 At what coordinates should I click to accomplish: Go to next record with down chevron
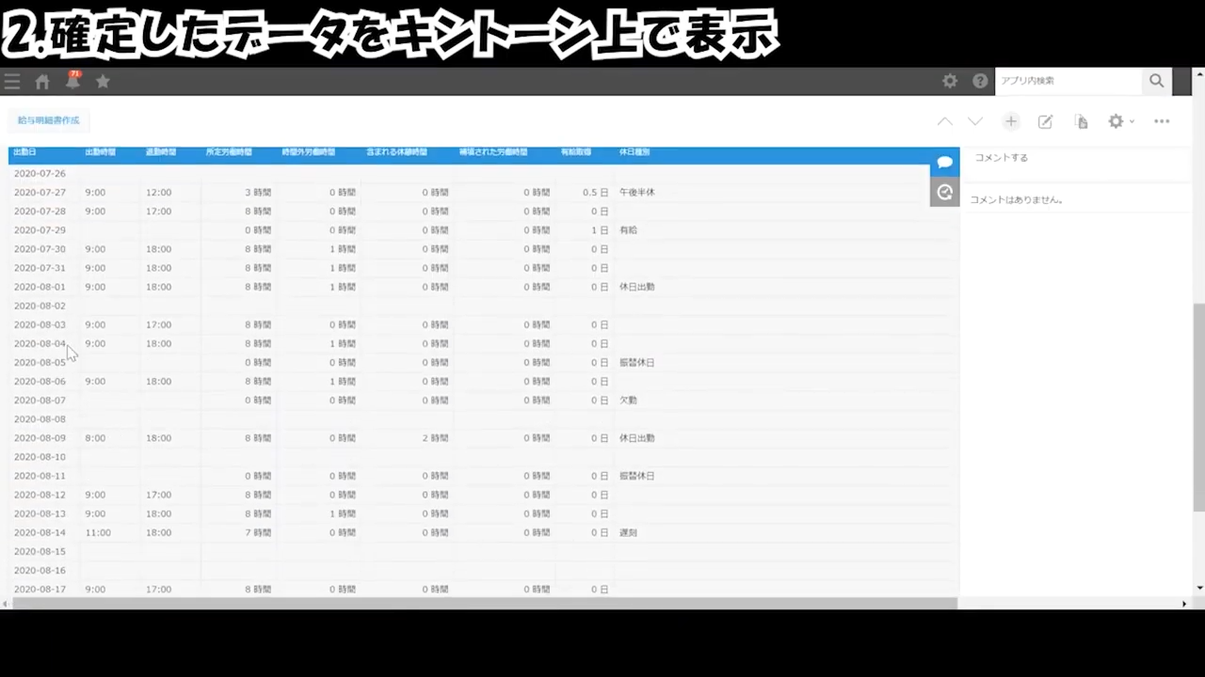click(975, 121)
